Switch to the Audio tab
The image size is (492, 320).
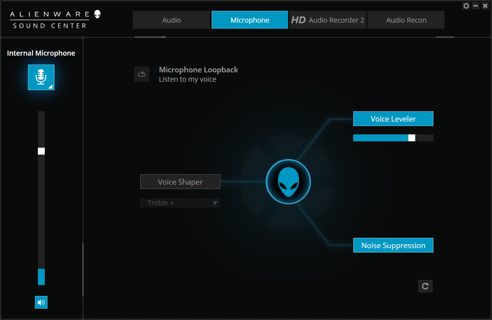[x=171, y=20]
